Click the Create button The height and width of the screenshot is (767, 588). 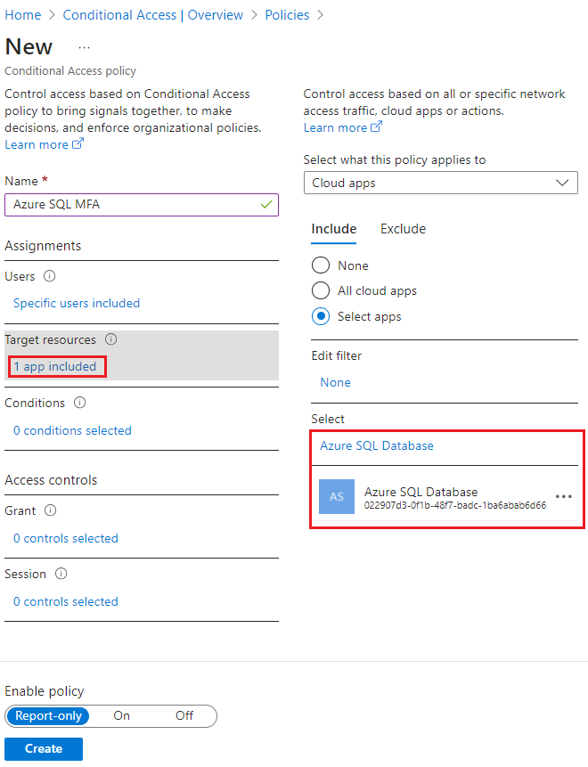pos(43,748)
